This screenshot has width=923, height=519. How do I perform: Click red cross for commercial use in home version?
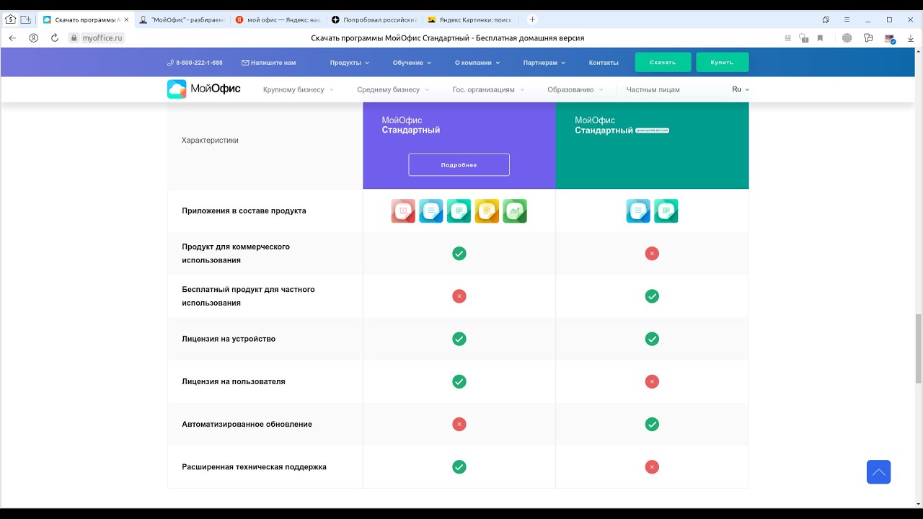coord(652,254)
